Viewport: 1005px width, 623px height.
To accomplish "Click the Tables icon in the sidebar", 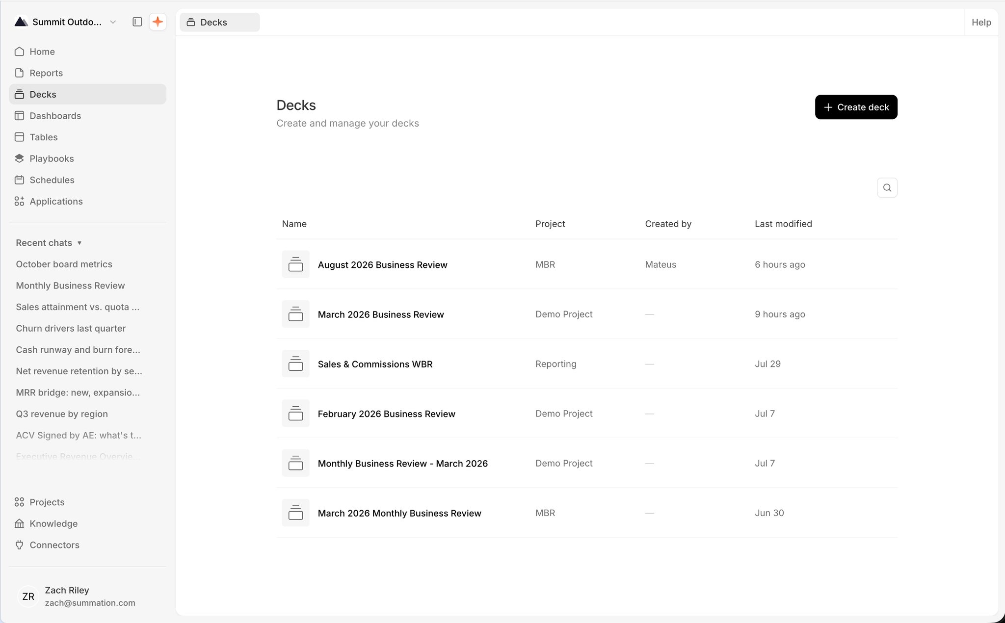I will pyautogui.click(x=19, y=137).
